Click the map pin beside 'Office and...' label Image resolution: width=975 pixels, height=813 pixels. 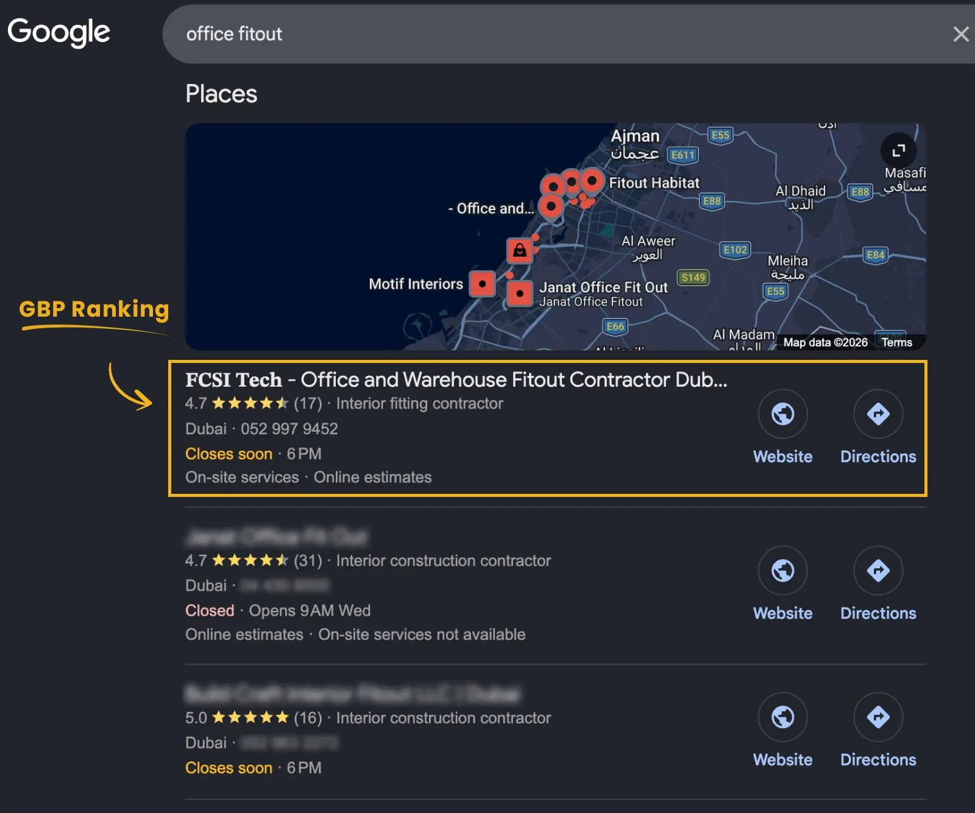[551, 207]
